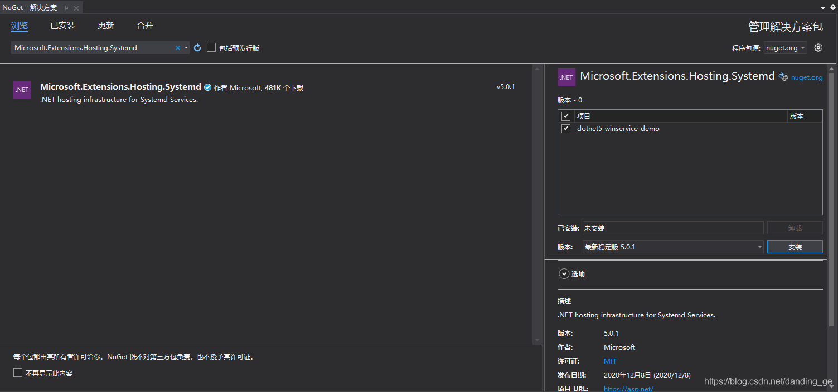The height and width of the screenshot is (392, 838).
Task: Switch to the 浏览 tab
Action: 20,26
